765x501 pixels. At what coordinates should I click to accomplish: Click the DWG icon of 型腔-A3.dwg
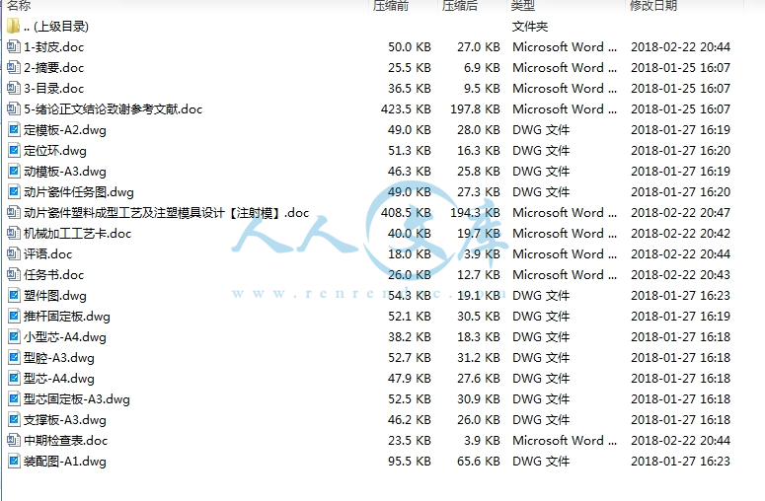tap(14, 357)
